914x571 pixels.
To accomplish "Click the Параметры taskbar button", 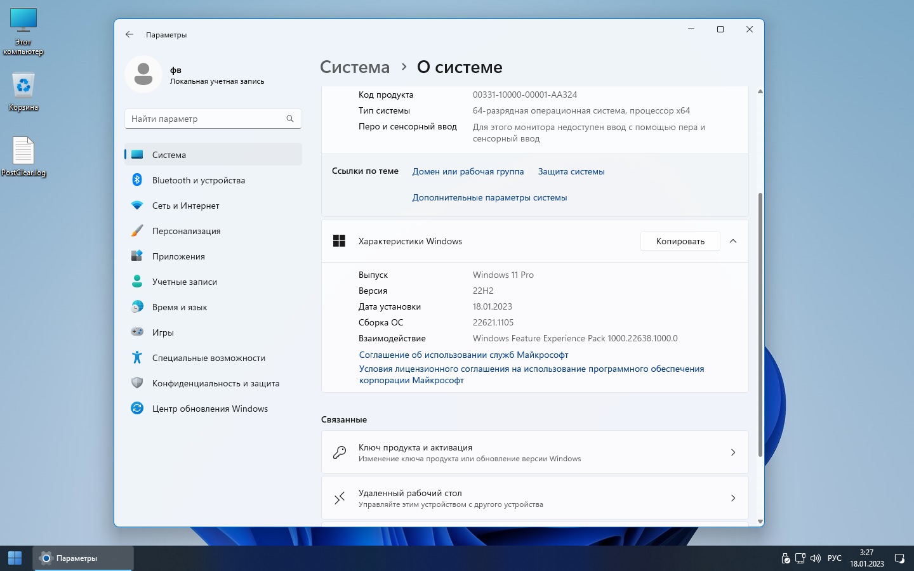I will coord(83,558).
